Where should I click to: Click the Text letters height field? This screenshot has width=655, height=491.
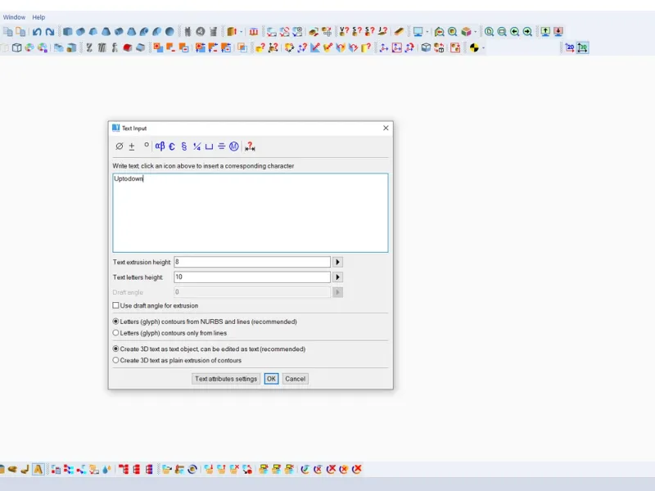pyautogui.click(x=252, y=277)
